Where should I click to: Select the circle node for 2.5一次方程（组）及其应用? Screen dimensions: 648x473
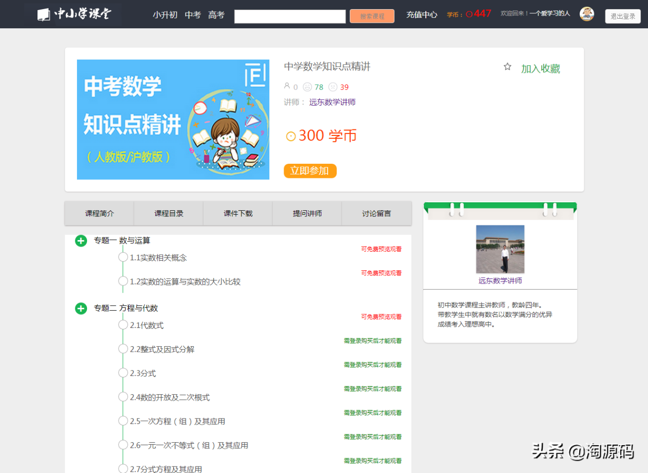point(123,420)
